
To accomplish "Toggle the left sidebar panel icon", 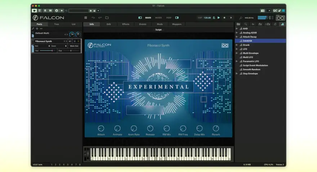I will click(x=140, y=18).
